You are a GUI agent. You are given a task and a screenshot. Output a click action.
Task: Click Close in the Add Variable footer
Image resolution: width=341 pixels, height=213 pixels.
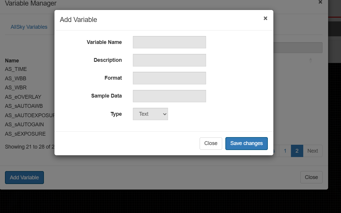point(211,143)
